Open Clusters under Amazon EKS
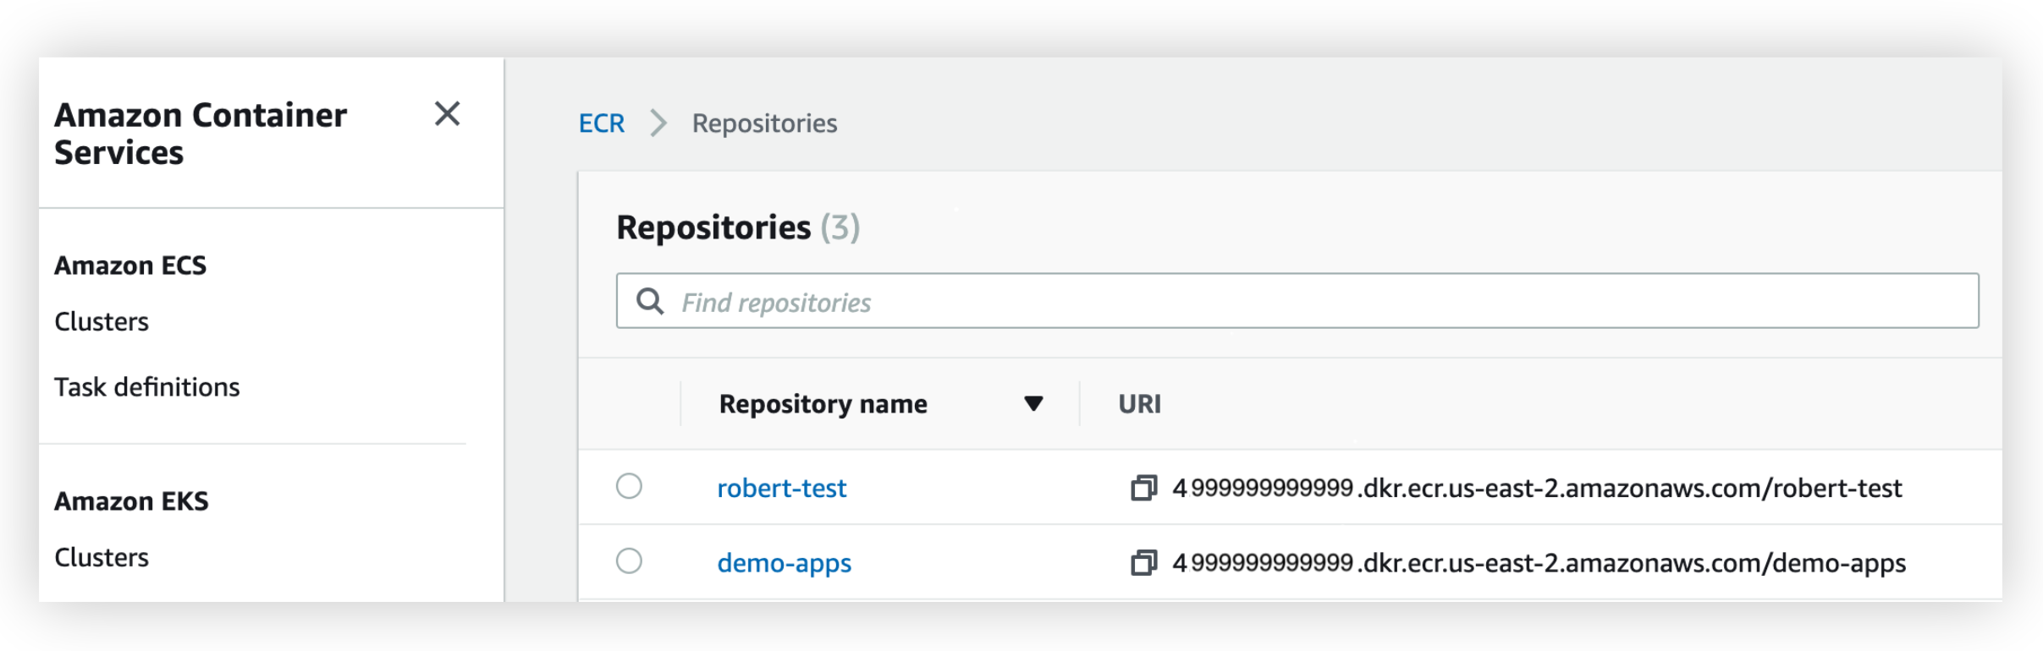Screen dimensions: 2043x651 pos(102,558)
